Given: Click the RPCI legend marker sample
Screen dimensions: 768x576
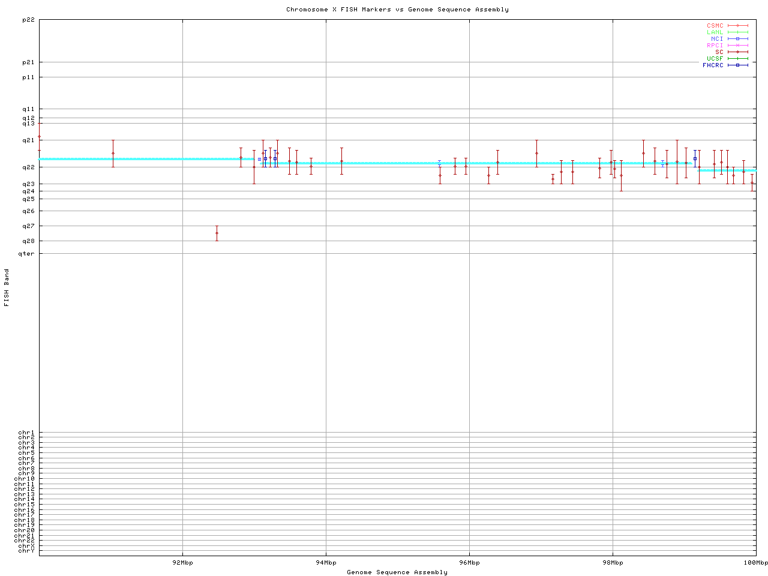Looking at the screenshot, I should (x=737, y=46).
